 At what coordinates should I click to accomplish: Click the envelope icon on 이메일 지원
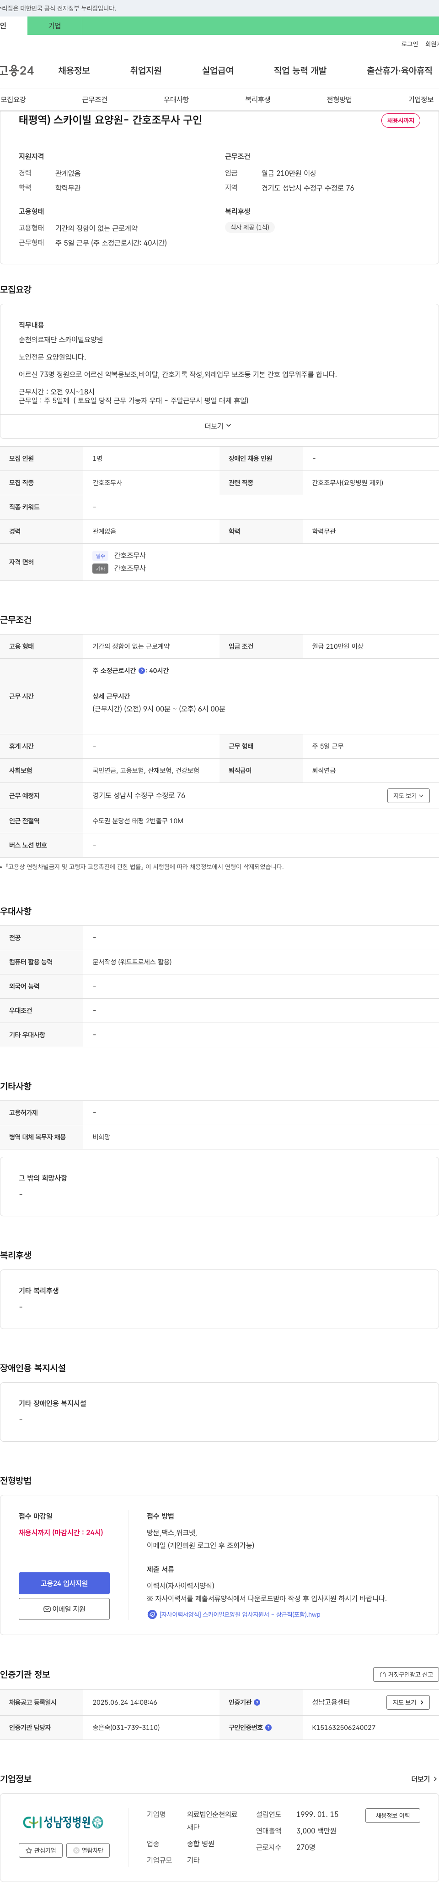point(47,1609)
